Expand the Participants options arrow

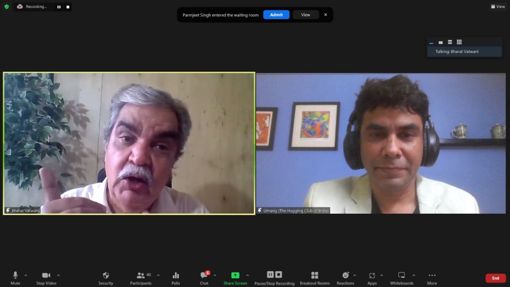point(158,275)
